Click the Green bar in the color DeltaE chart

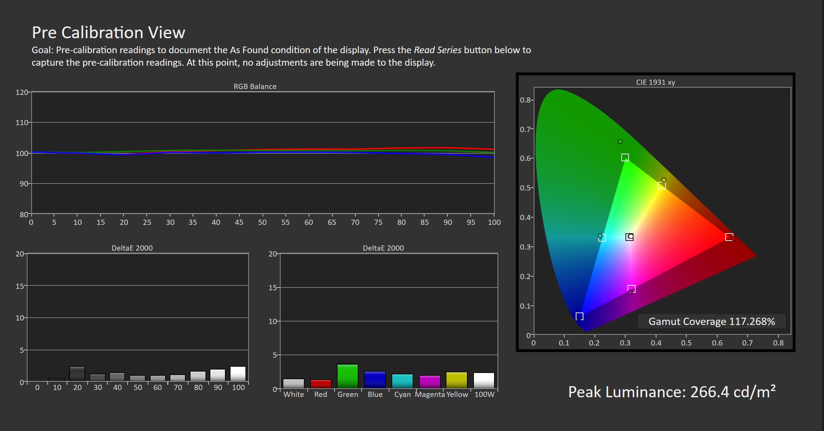click(347, 376)
